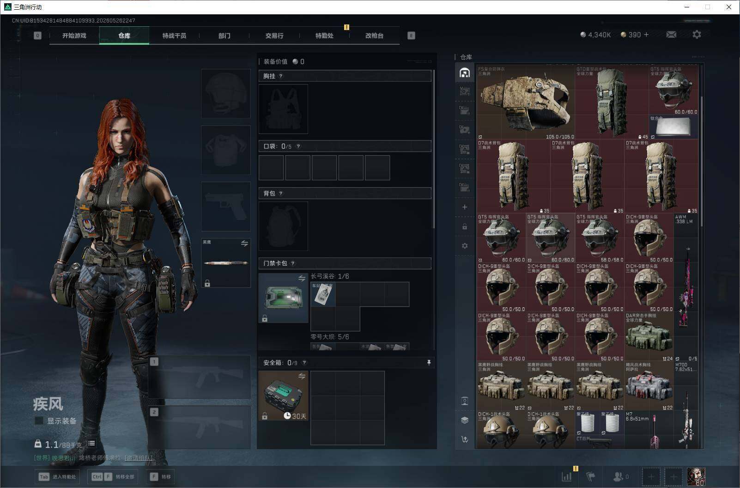Image resolution: width=740 pixels, height=488 pixels.
Task: Select the M700 7.62x51 rifle
Action: (x=686, y=405)
